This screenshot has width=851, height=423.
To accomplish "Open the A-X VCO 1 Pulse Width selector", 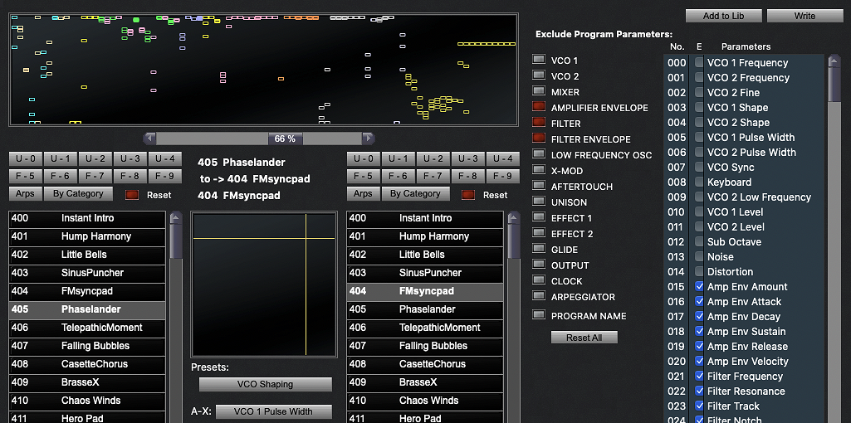I will coord(273,411).
